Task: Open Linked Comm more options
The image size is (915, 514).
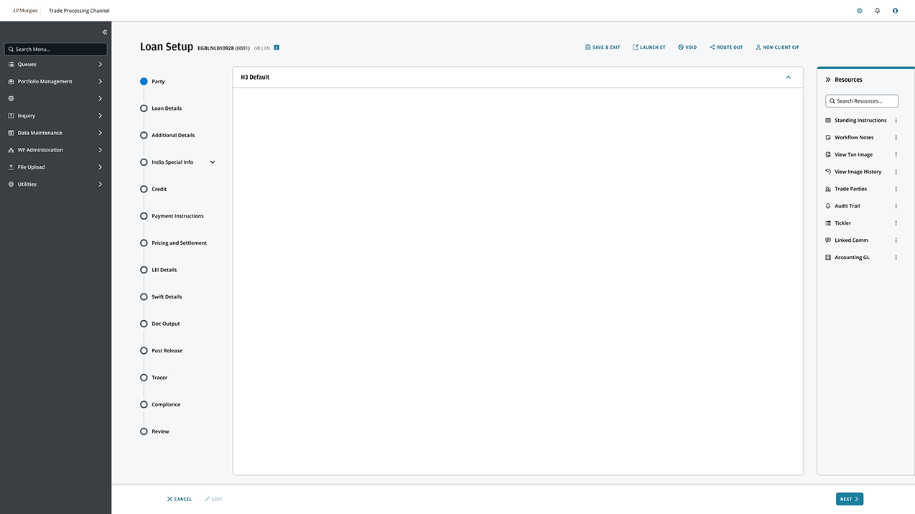Action: tap(896, 240)
